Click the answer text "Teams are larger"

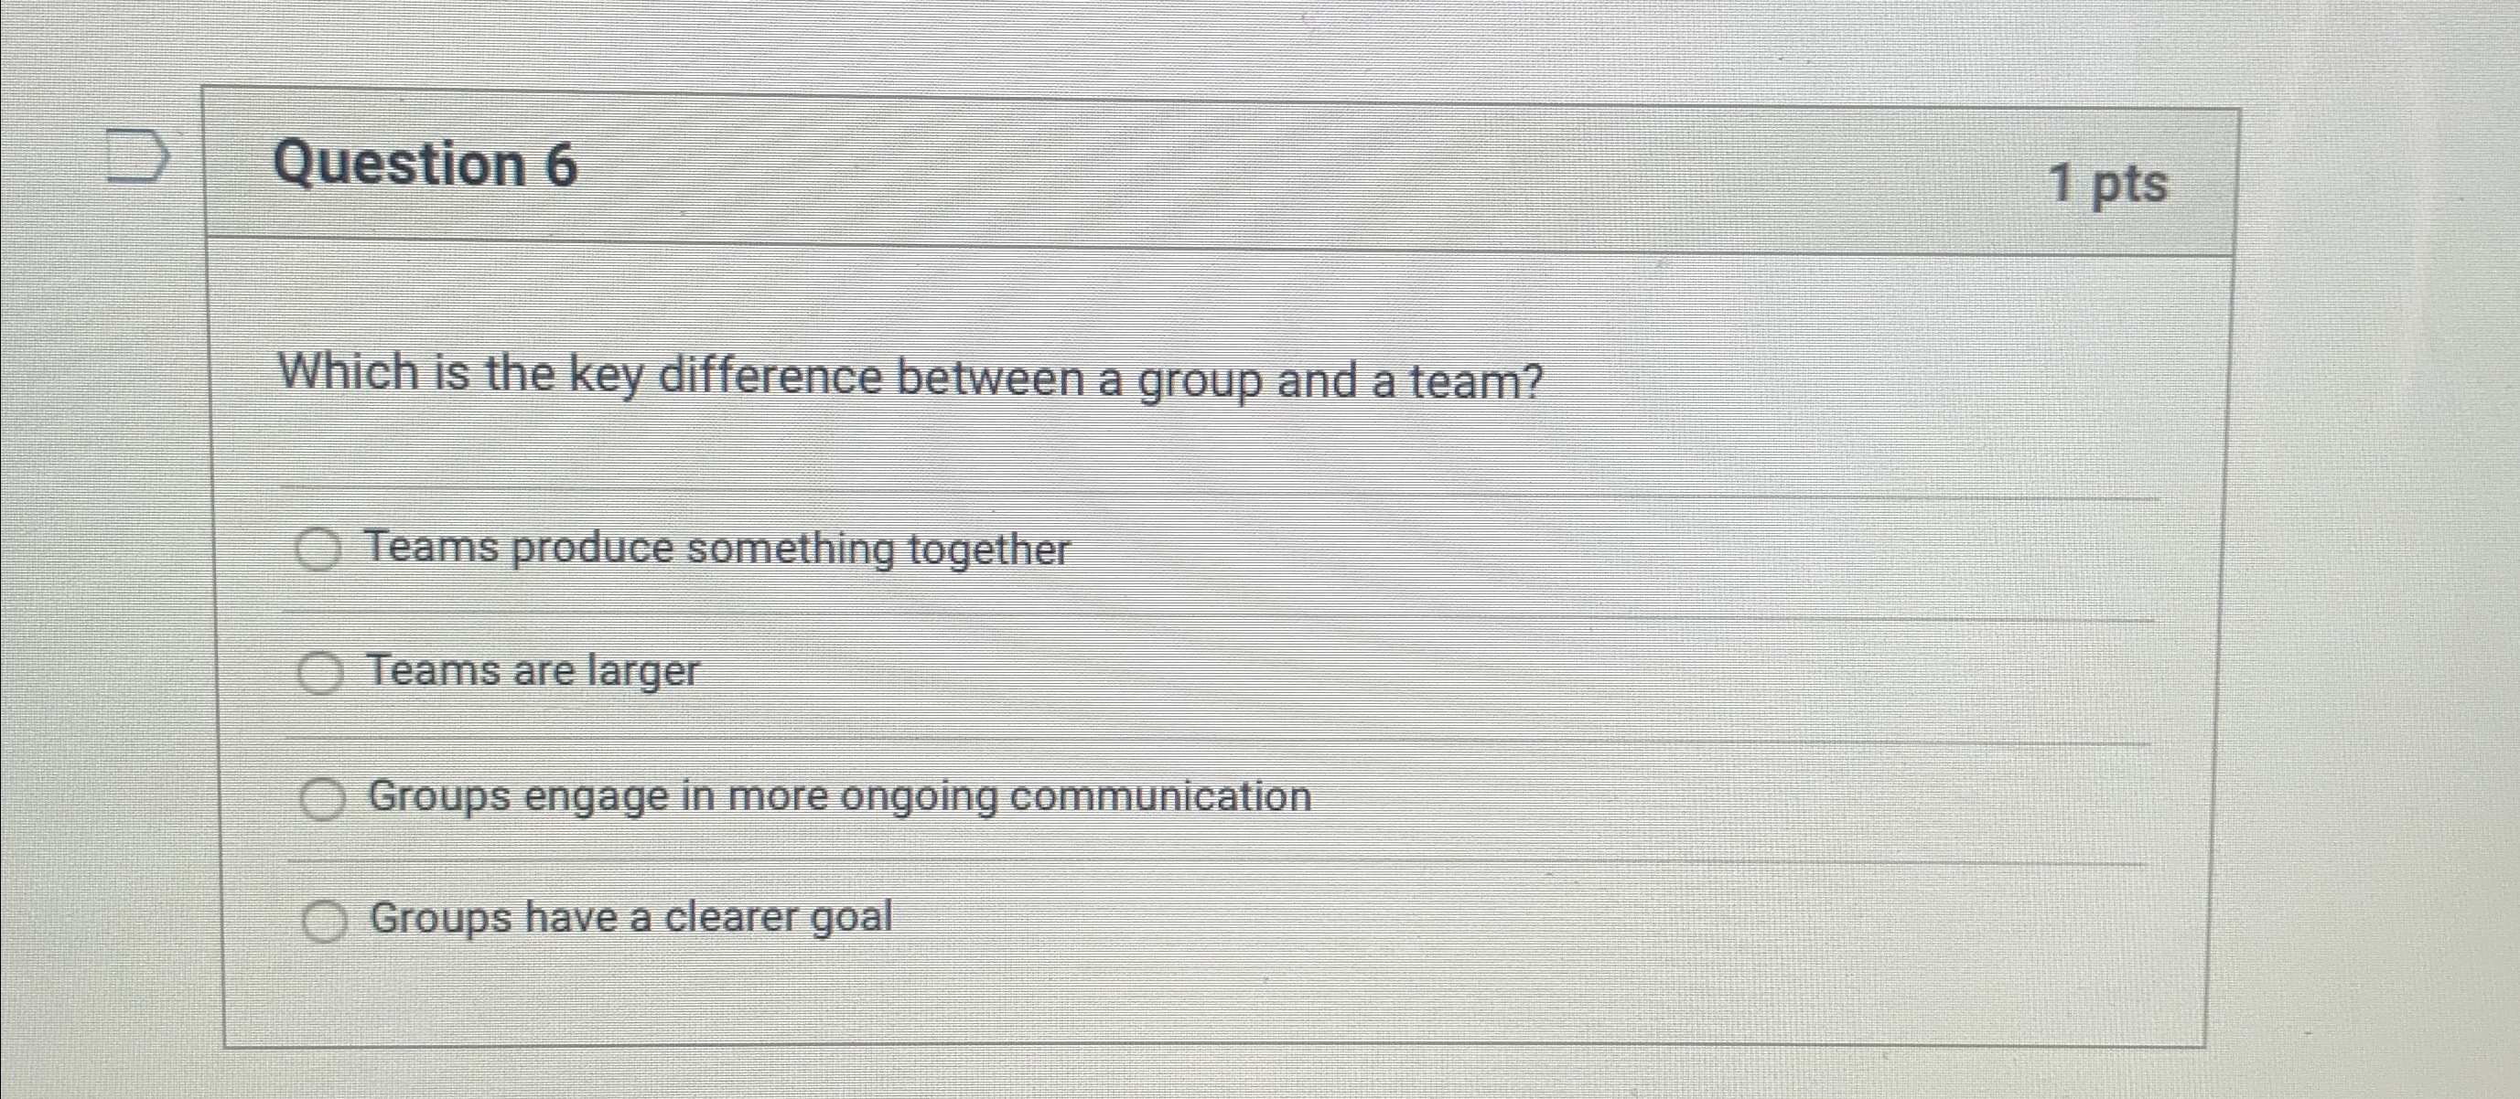click(x=533, y=672)
